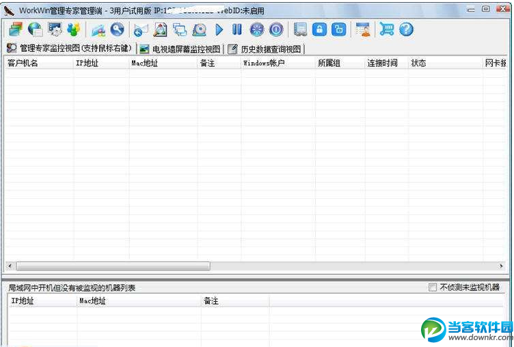
Task: Click Mac地址 header in unmonitored machines list
Action: tap(139, 301)
